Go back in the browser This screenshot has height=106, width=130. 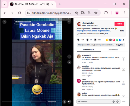coord(5,13)
